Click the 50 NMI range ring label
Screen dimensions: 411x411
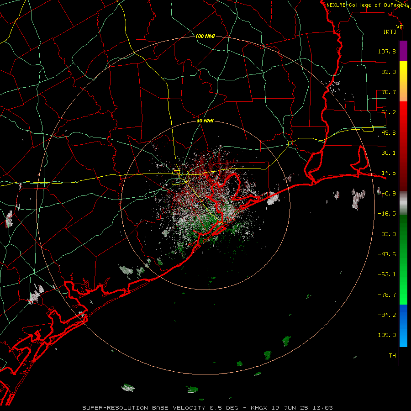pos(205,121)
